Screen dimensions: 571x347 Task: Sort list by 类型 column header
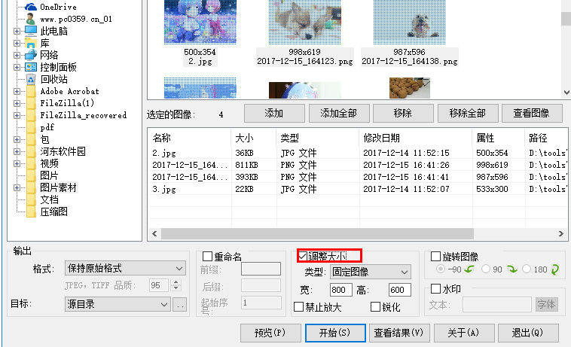point(318,138)
